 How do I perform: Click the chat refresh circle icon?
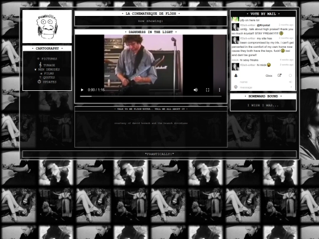pyautogui.click(x=290, y=76)
